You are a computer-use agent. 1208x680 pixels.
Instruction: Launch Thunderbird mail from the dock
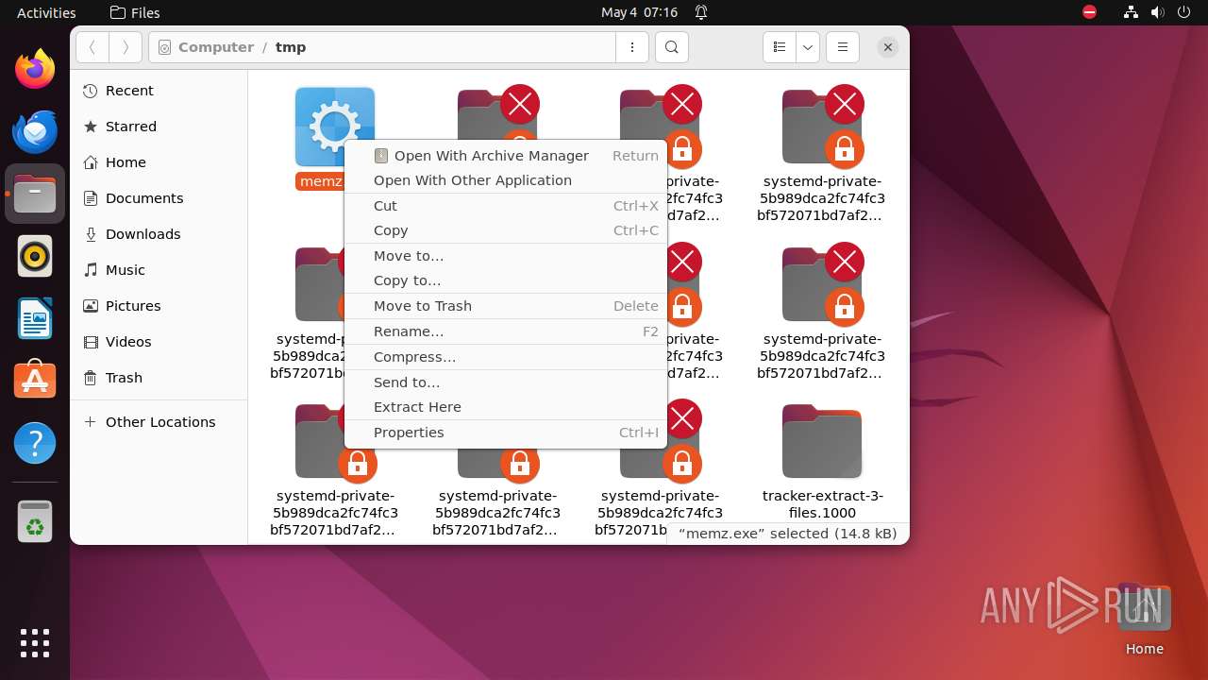pos(35,131)
